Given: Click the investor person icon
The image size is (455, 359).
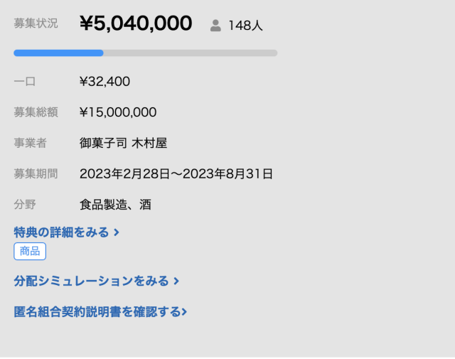Looking at the screenshot, I should 215,26.
